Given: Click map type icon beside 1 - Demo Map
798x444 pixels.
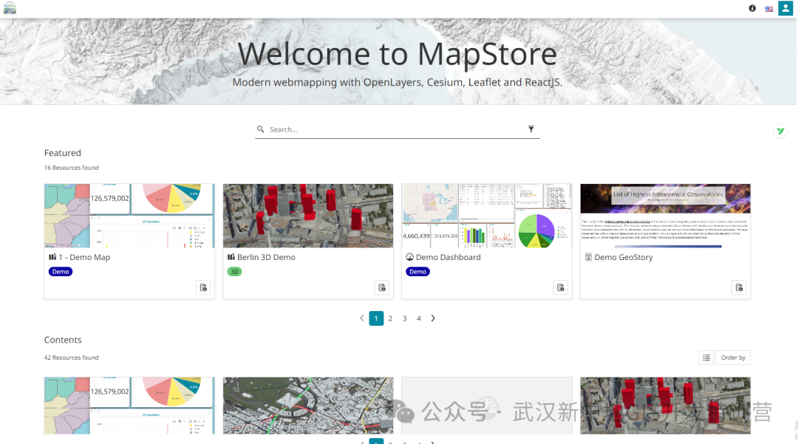Looking at the screenshot, I should pyautogui.click(x=52, y=257).
